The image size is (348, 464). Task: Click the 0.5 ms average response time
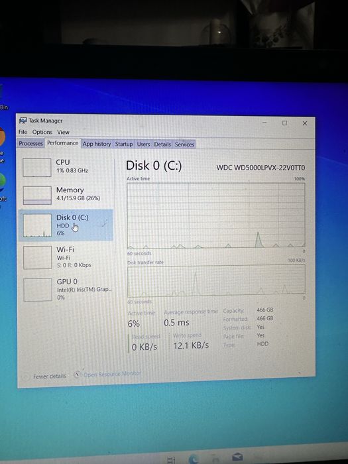point(176,323)
